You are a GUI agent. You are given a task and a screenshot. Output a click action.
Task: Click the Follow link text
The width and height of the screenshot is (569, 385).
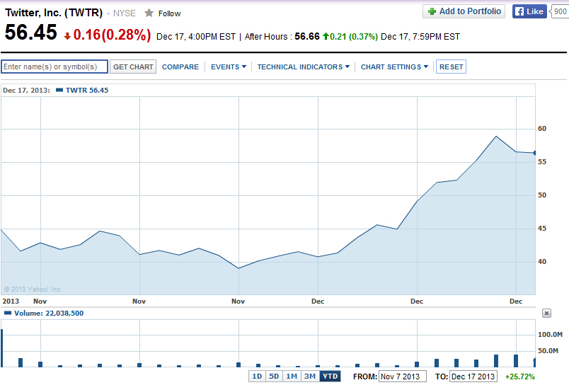pos(169,13)
